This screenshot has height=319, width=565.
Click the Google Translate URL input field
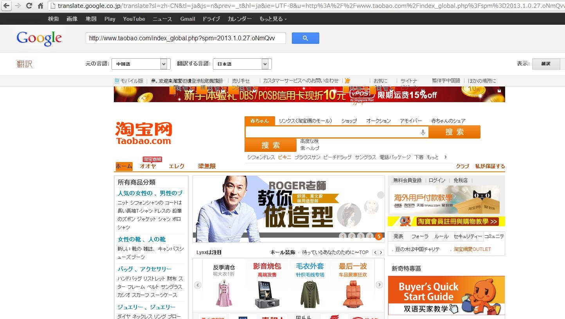click(x=185, y=38)
